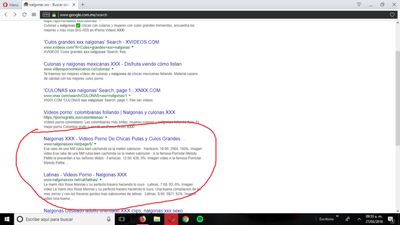Open Firefox from the Windows taskbar
Screen dimensions: 400x225
142,219
